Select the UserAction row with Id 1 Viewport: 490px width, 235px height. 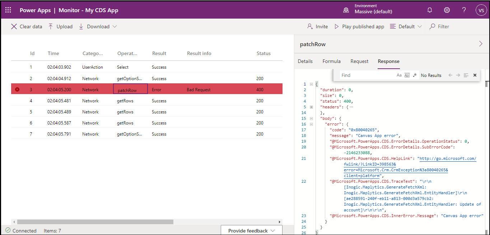[x=147, y=67]
